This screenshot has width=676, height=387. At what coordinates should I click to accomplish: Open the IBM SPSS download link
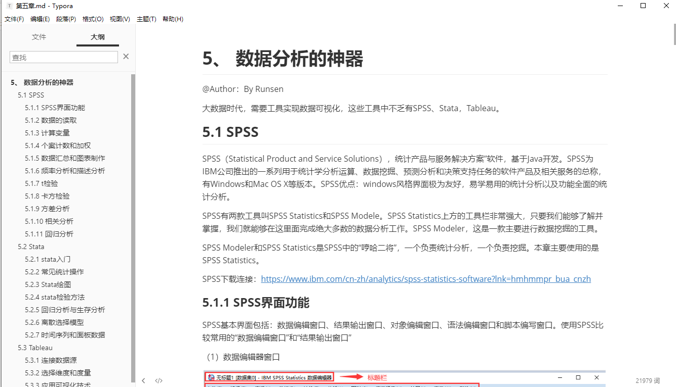point(426,279)
